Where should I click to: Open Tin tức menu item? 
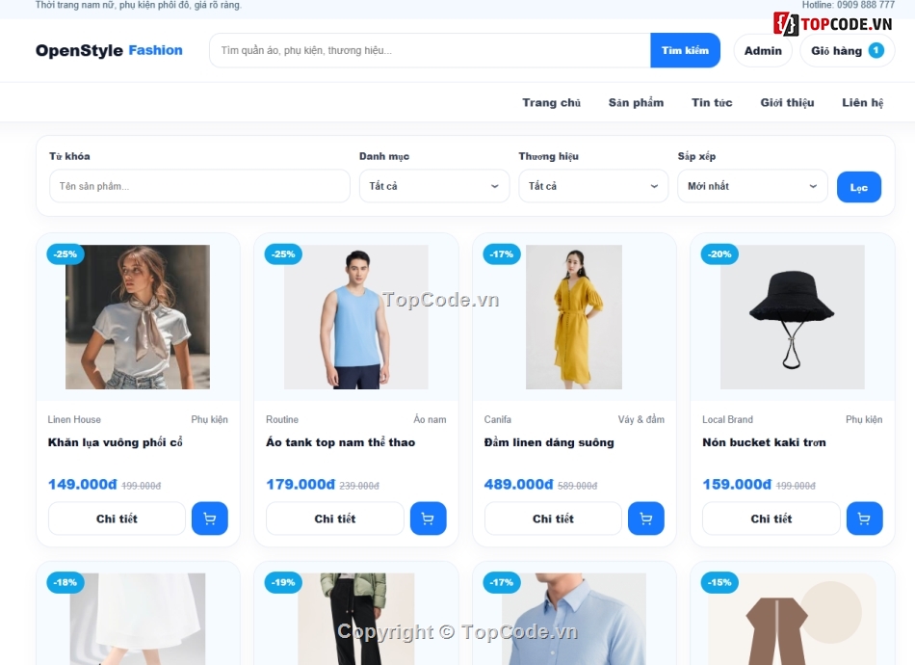[x=712, y=103]
